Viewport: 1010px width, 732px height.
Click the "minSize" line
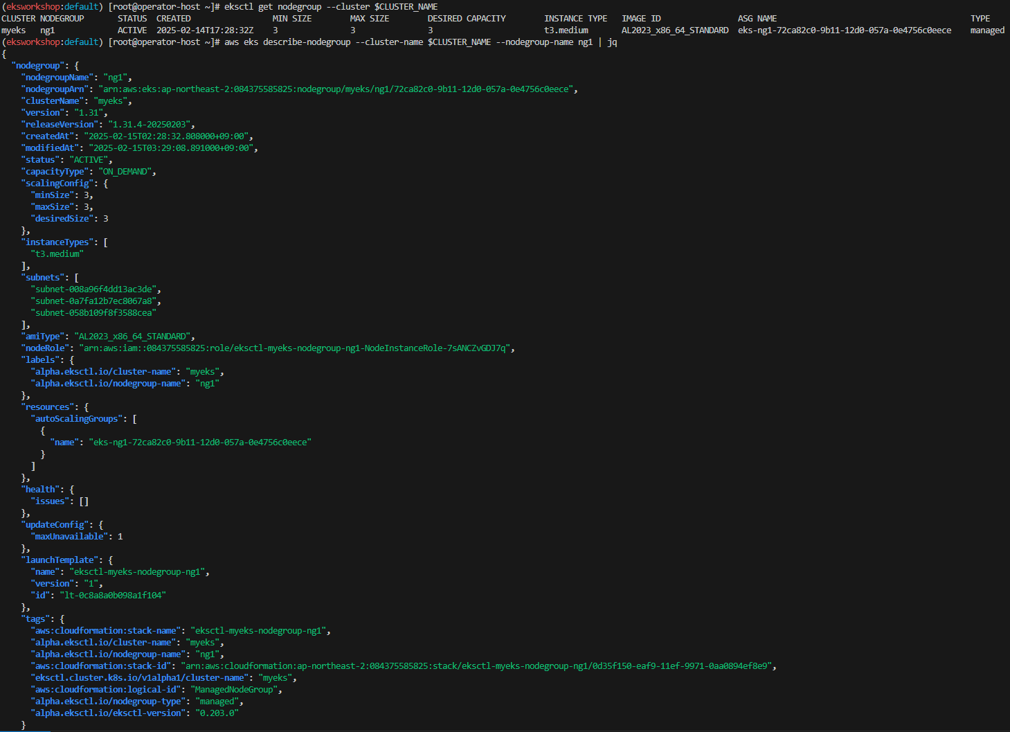click(x=62, y=195)
